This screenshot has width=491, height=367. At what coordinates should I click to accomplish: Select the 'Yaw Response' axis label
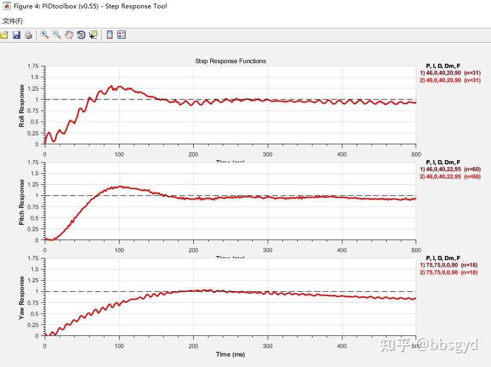[x=21, y=297]
